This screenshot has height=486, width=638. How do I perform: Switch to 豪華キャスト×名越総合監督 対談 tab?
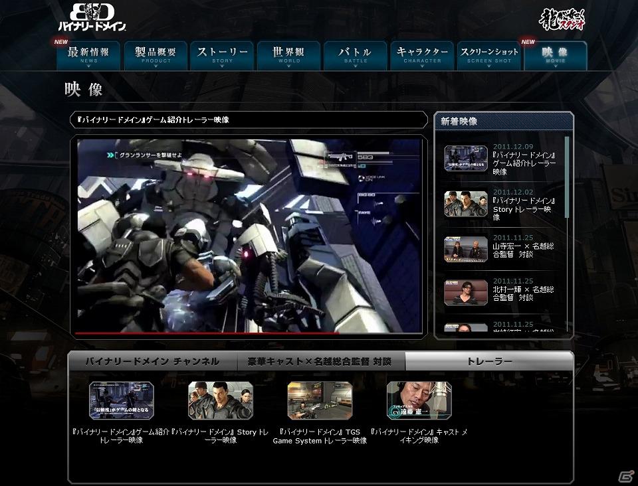pos(320,361)
